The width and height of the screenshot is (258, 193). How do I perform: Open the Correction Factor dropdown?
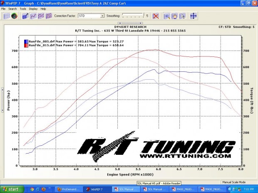pyautogui.click(x=102, y=16)
